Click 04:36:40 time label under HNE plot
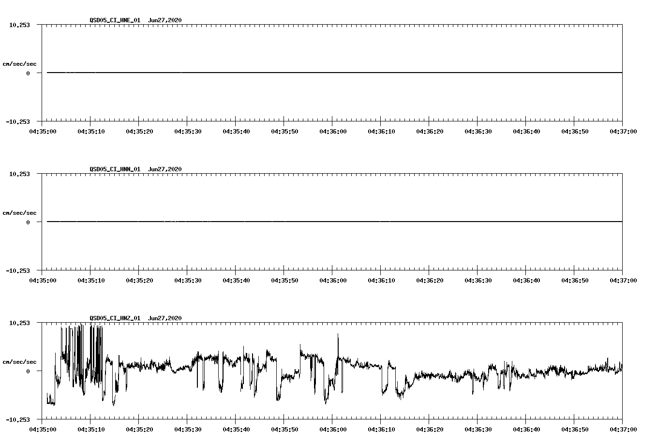Viewport: 657px width, 447px height. click(526, 131)
